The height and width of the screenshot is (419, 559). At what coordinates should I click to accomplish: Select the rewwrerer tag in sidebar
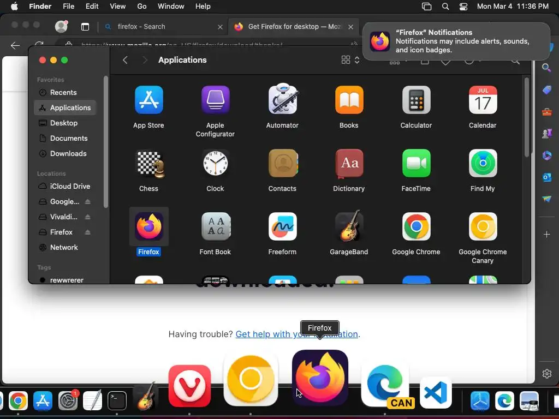pos(65,280)
